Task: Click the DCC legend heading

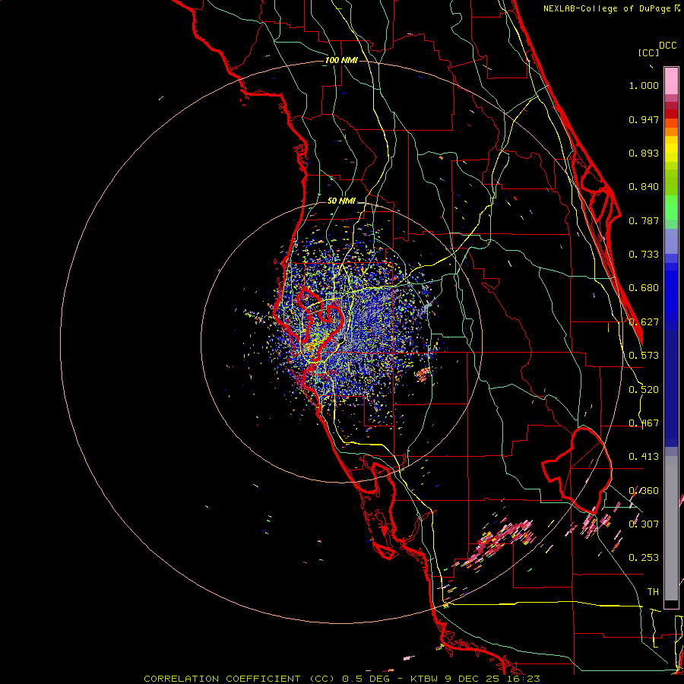Action: (x=667, y=46)
